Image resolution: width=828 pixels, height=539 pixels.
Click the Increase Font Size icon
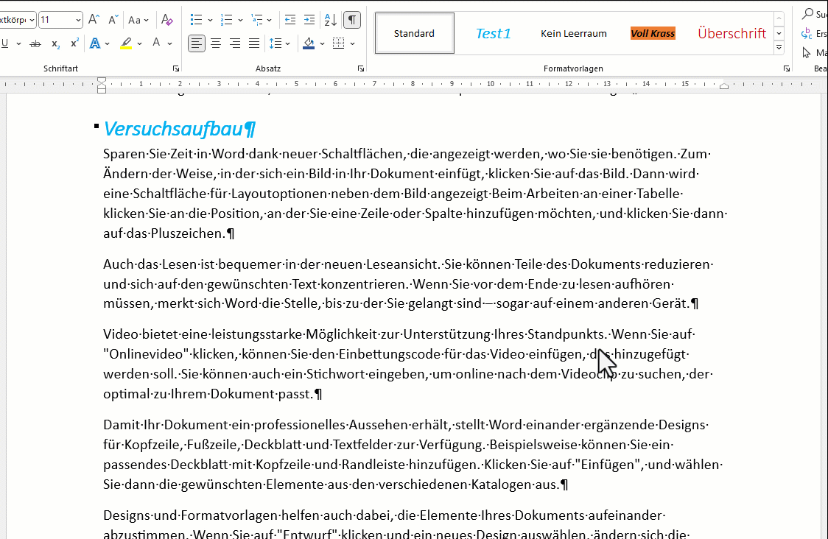coord(94,20)
